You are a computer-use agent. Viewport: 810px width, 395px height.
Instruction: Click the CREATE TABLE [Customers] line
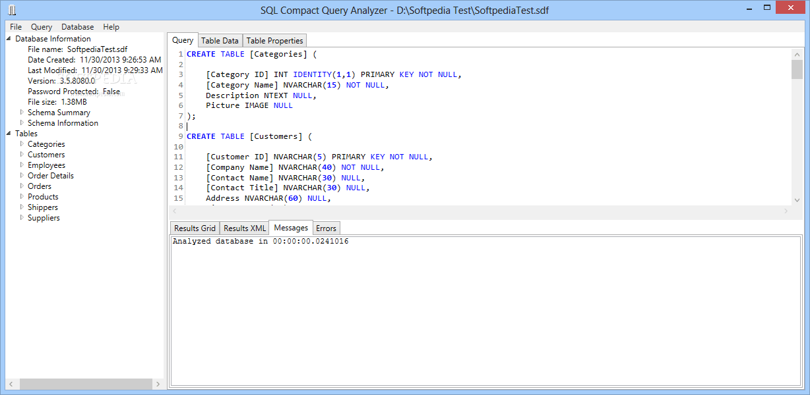point(249,136)
